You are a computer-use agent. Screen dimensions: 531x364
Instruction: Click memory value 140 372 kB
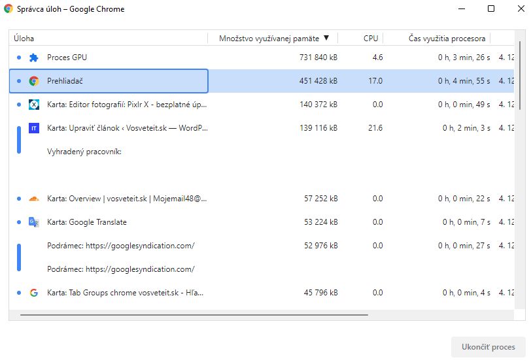(x=318, y=105)
